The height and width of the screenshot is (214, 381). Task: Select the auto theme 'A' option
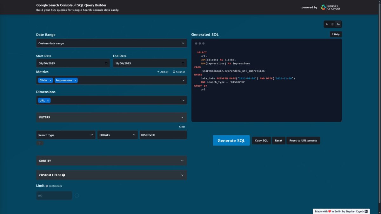327,24
